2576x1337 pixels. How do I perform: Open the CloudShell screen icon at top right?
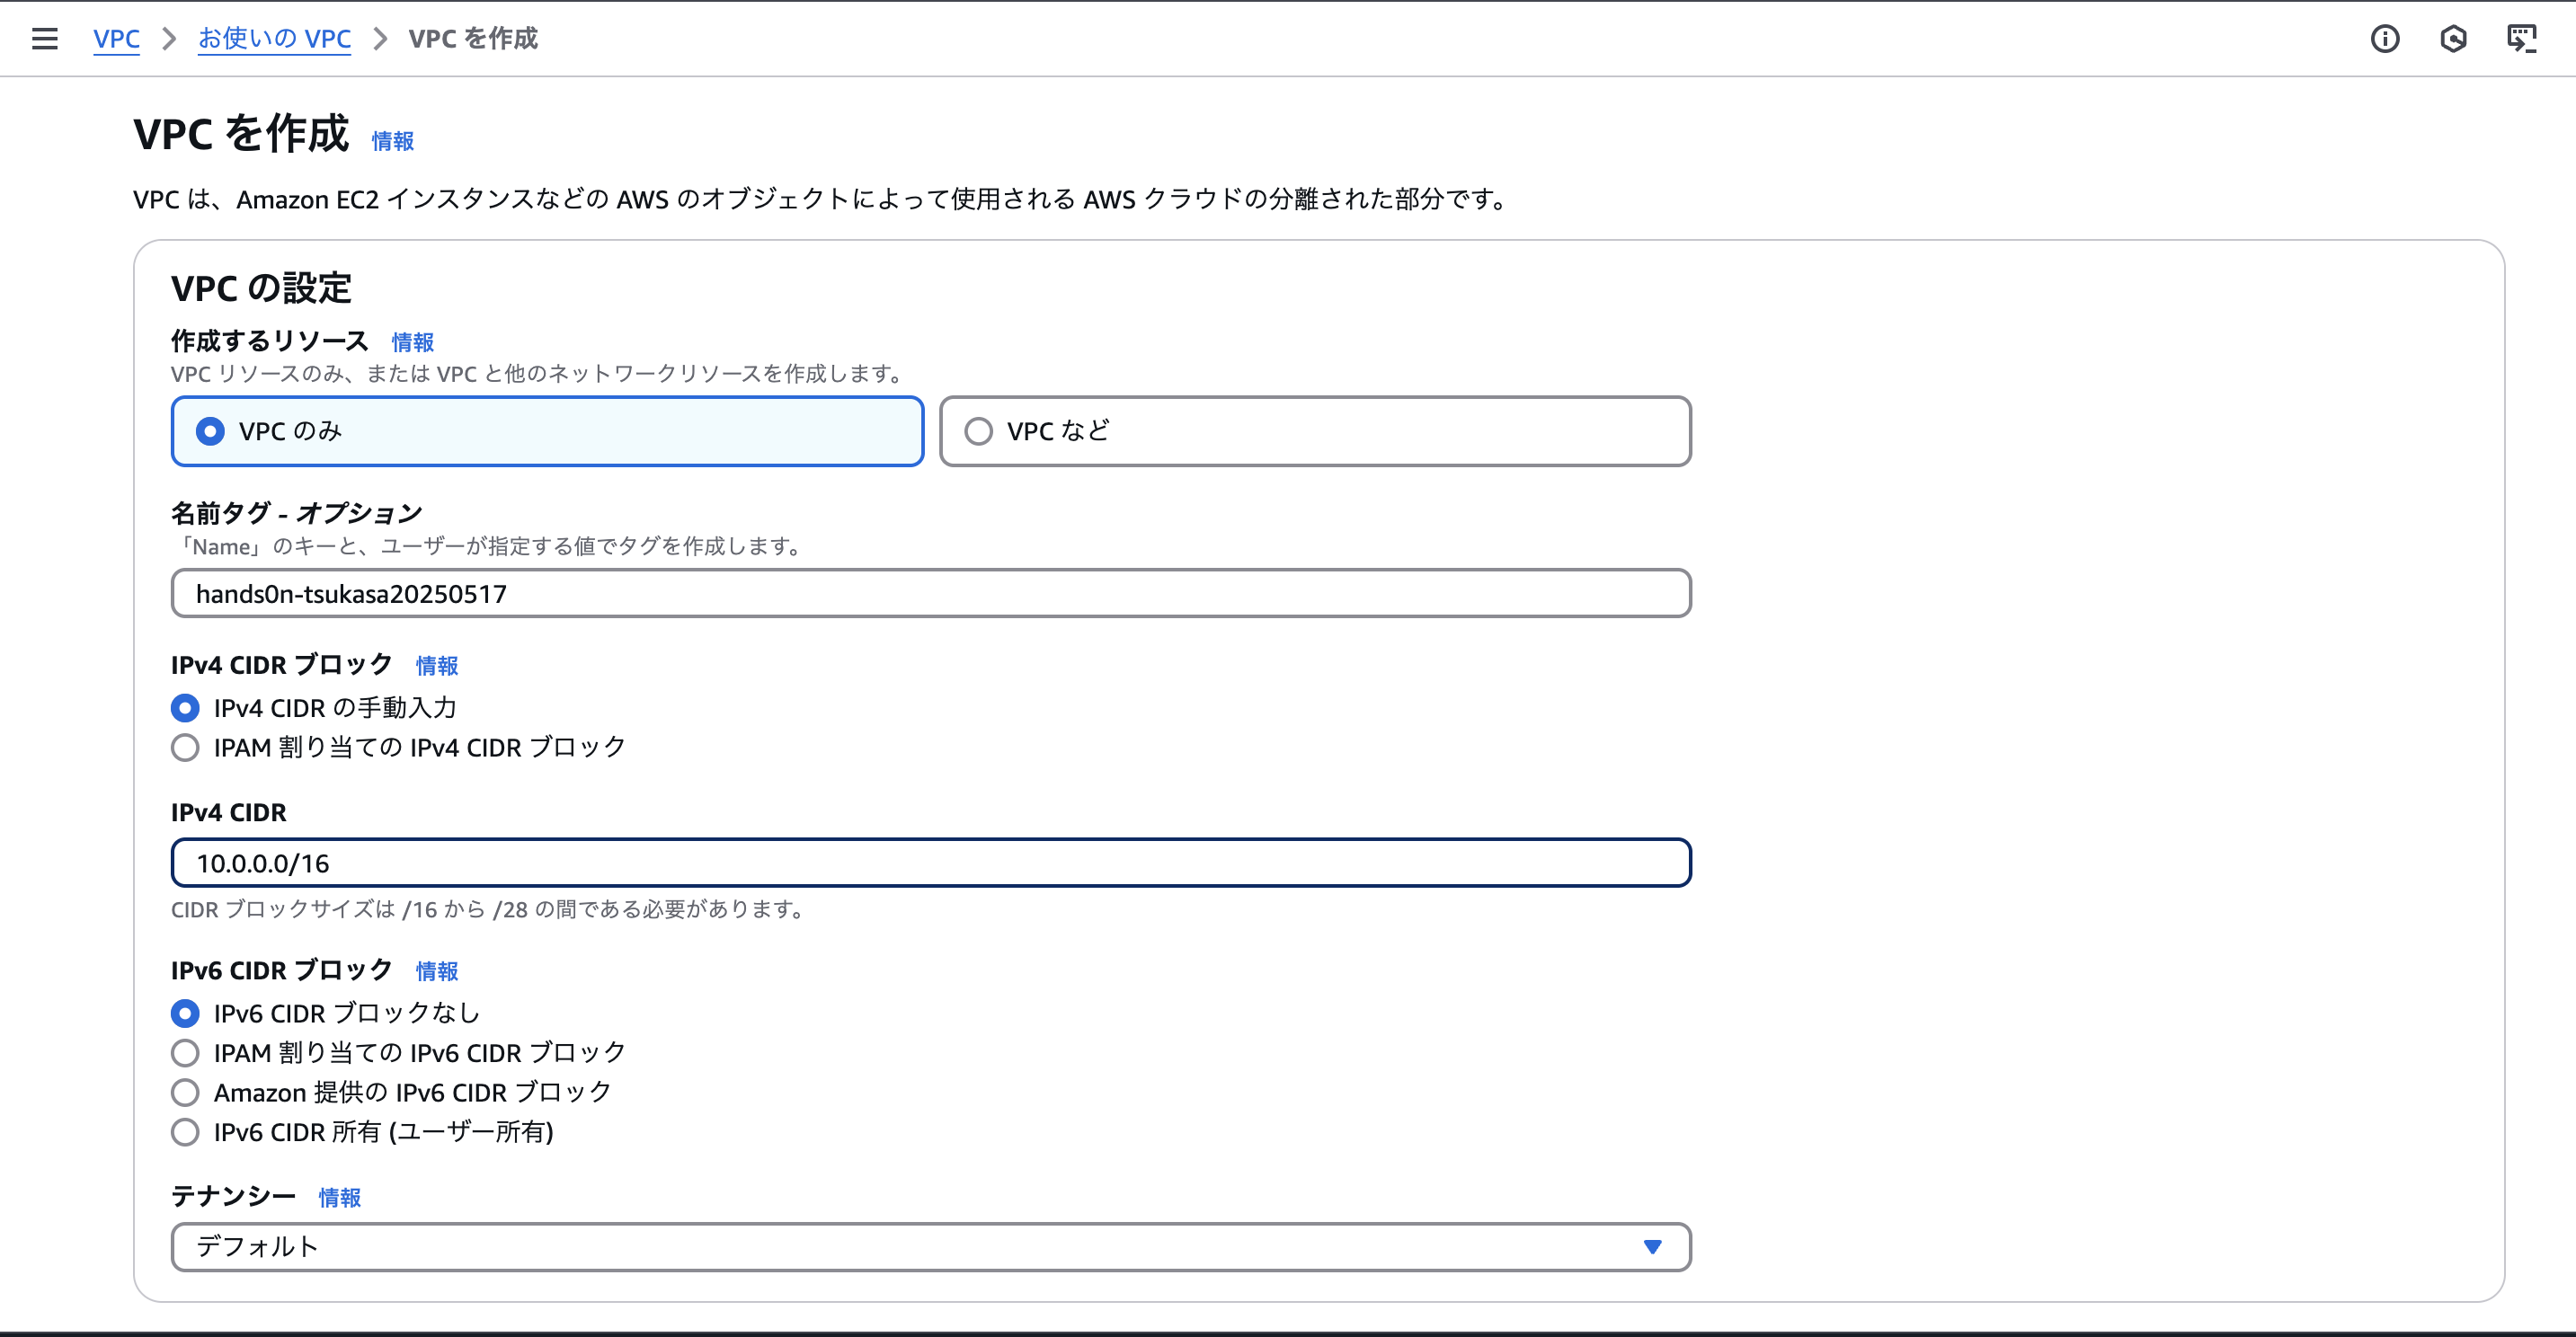(2521, 39)
